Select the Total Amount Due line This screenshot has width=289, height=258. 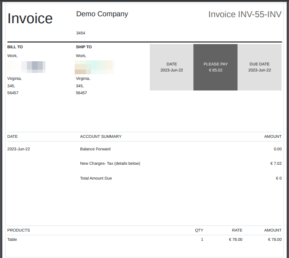click(x=96, y=178)
